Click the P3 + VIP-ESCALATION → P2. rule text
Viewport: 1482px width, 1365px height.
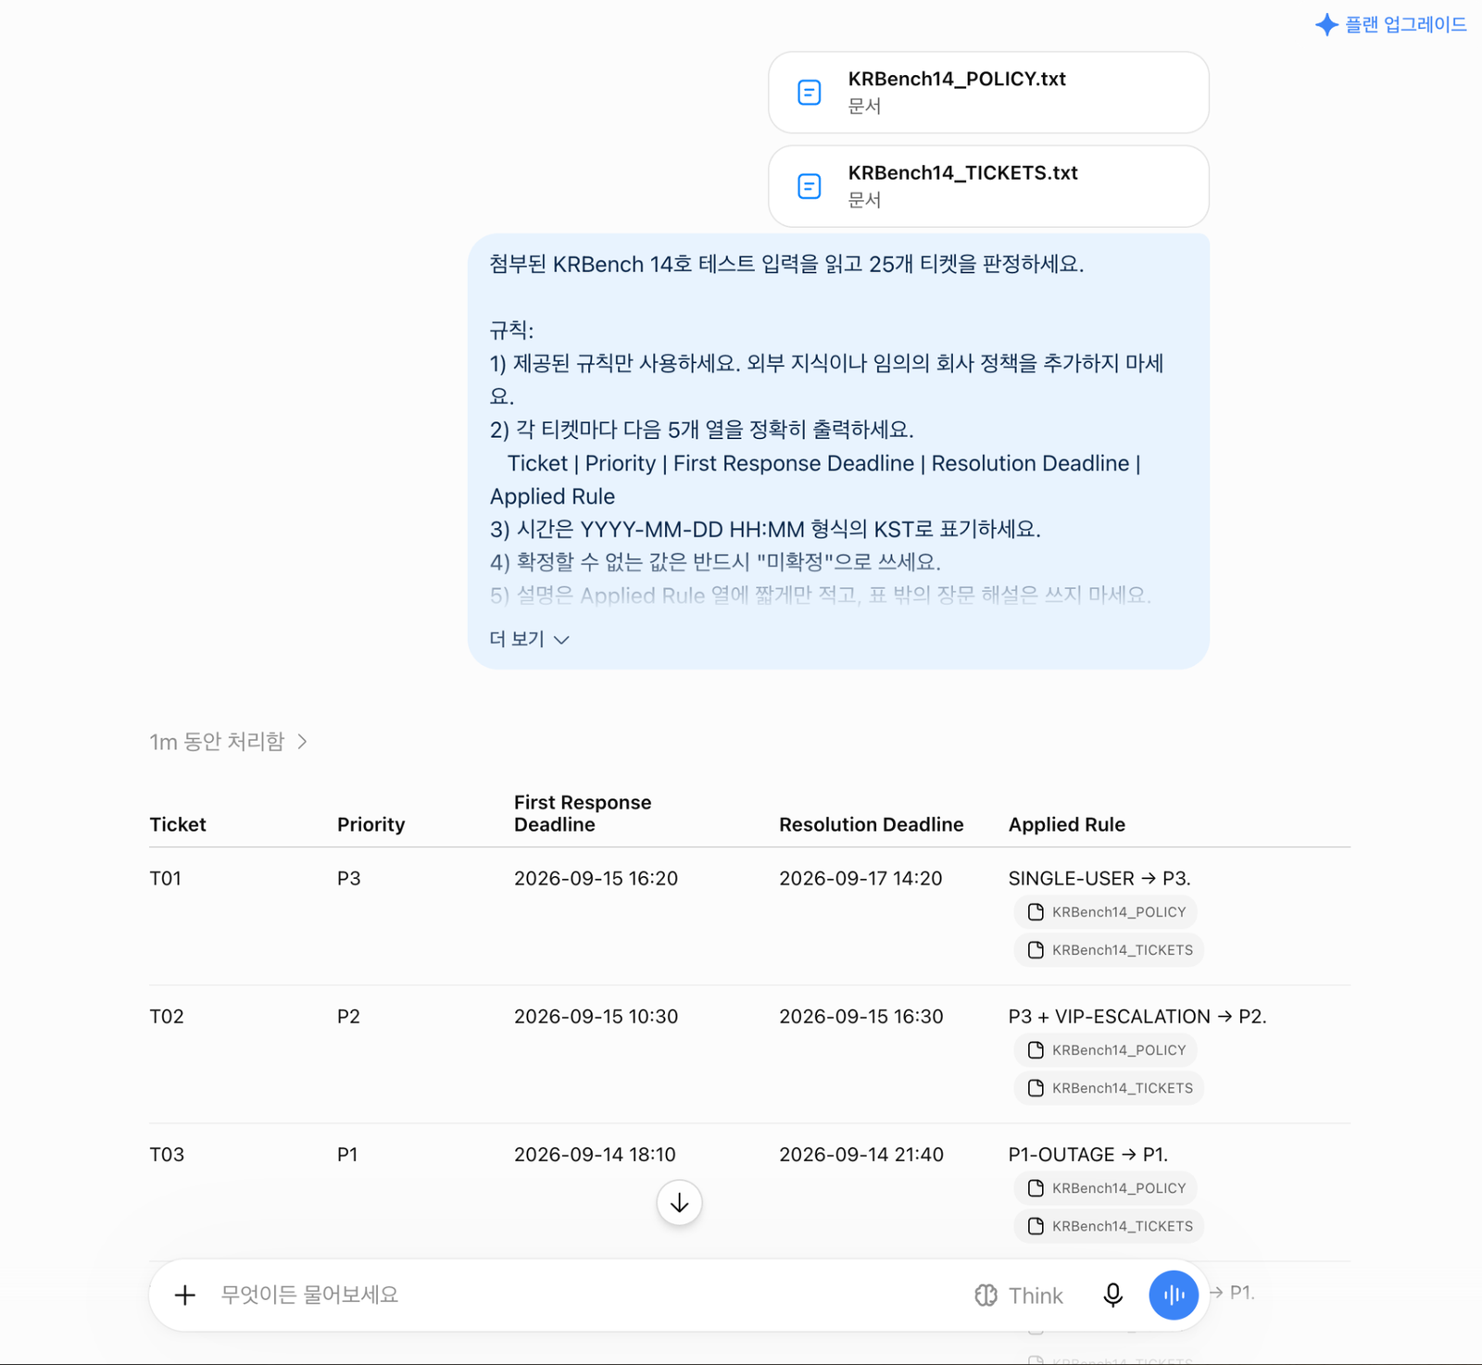click(x=1137, y=1016)
